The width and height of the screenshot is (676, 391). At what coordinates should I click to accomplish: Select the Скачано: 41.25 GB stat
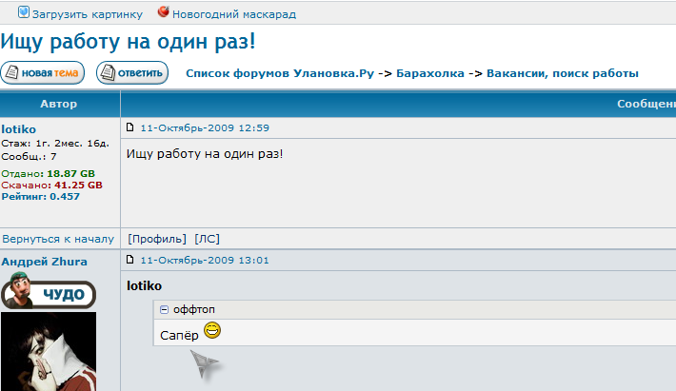pyautogui.click(x=51, y=186)
